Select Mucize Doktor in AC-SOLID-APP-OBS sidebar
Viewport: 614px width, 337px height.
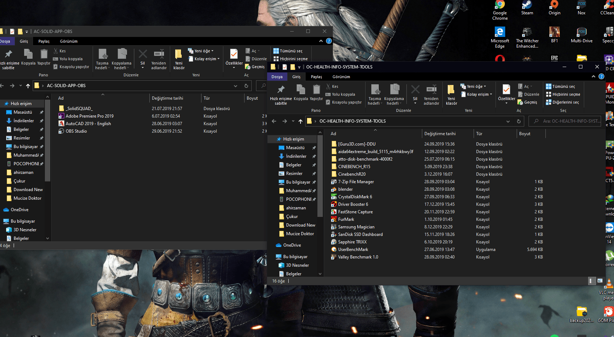[x=24, y=198]
